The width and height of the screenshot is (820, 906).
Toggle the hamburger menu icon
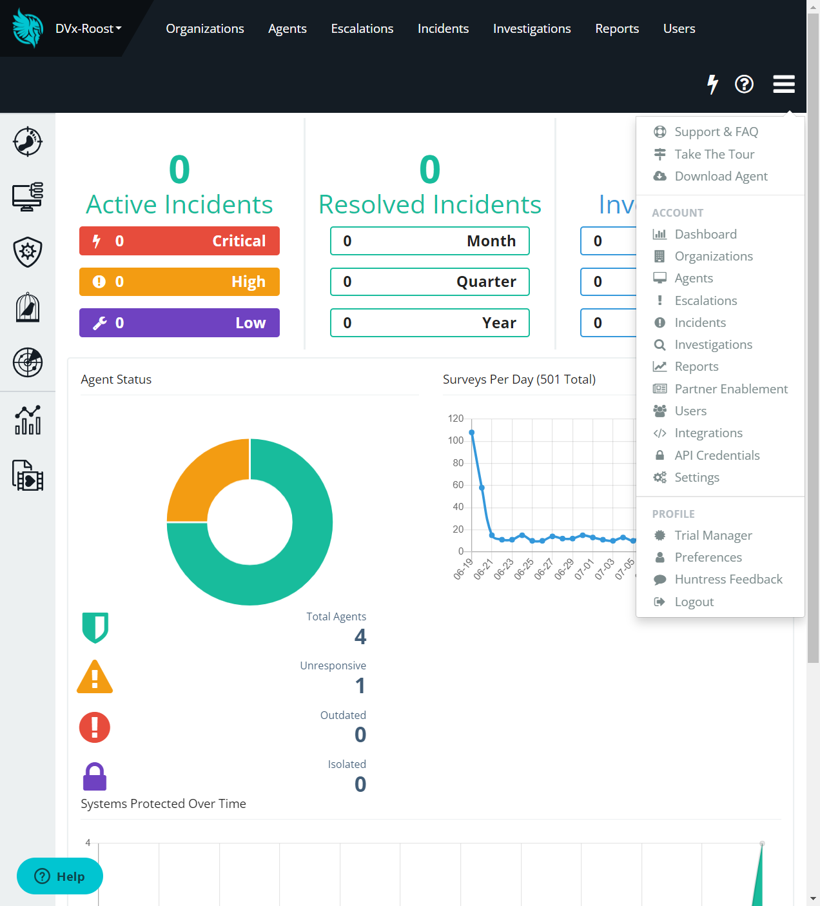784,84
